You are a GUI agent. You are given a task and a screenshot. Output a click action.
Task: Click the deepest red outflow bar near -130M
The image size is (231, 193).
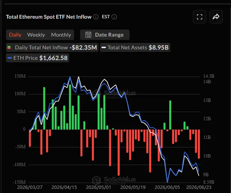tap(119, 153)
